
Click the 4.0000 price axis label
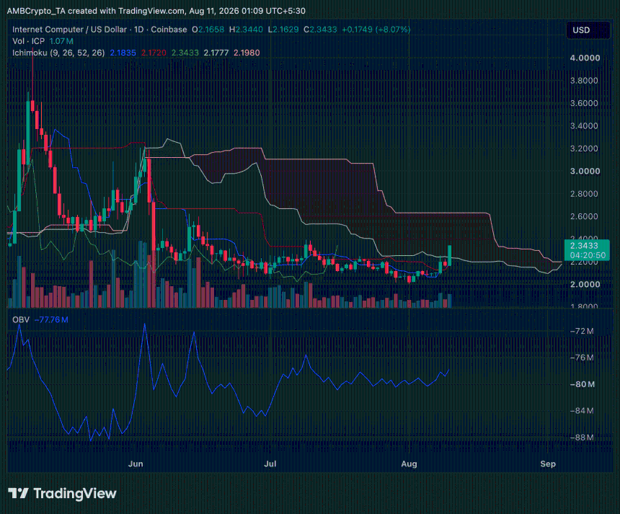585,58
